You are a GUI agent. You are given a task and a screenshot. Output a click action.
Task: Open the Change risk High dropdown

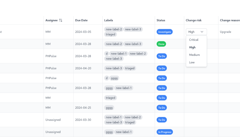196,32
